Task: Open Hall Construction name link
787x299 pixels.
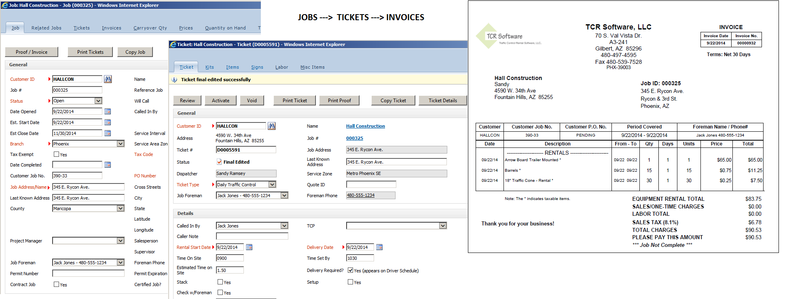Action: pos(366,126)
